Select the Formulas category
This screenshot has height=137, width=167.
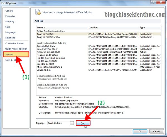point(10,16)
